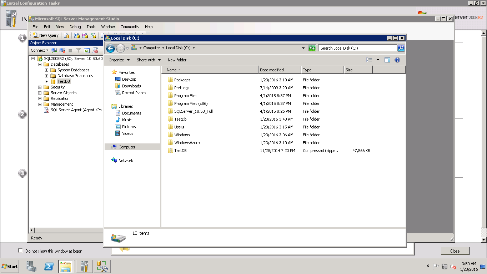Viewport: 487px width, 274px height.
Task: Select Pictures library
Action: coord(125,127)
